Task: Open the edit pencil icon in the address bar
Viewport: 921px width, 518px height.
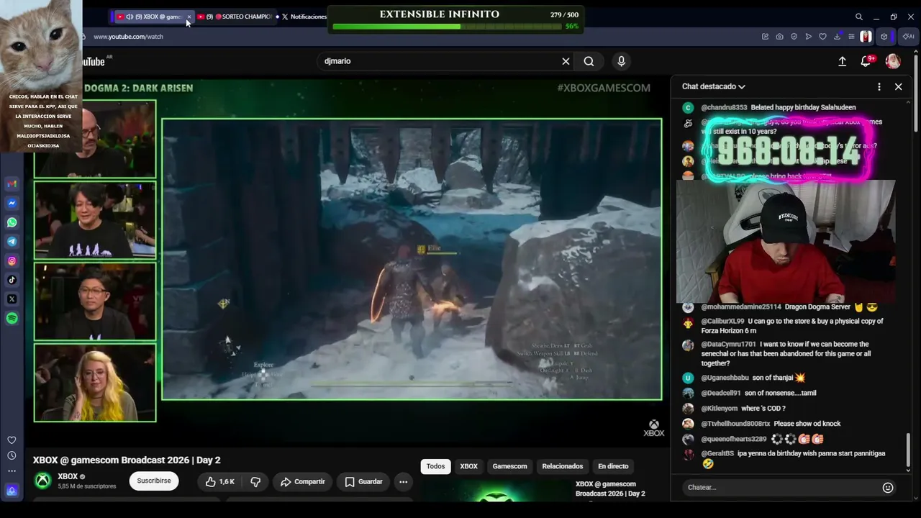Action: [x=765, y=37]
